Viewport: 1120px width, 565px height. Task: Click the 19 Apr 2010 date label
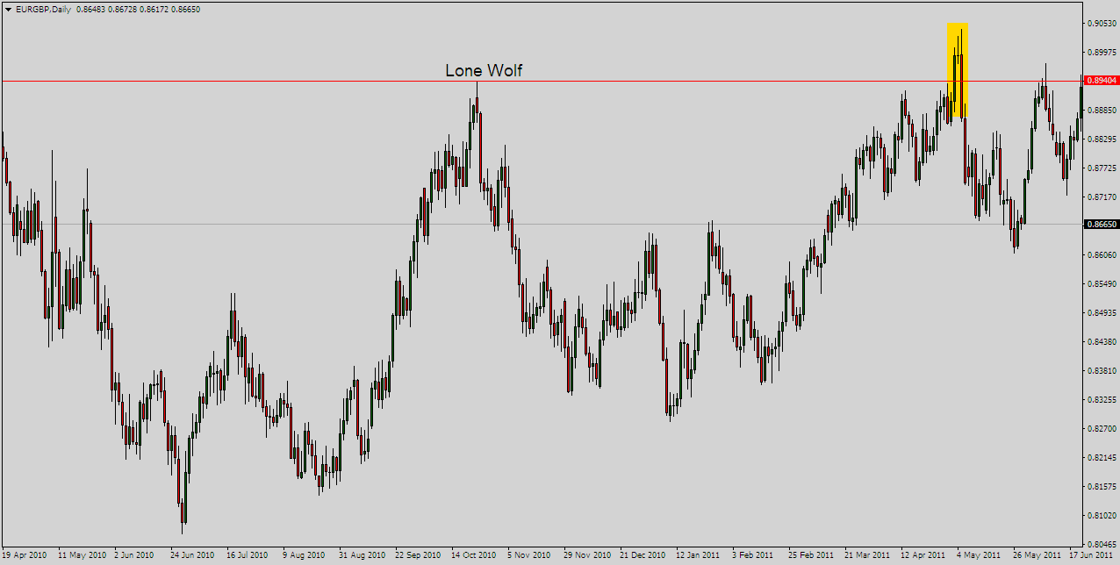click(x=24, y=555)
